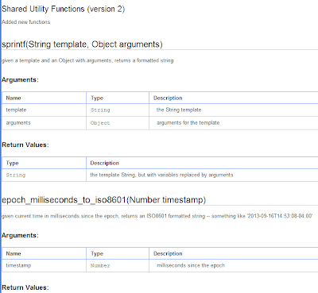Click the sprintf function heading

[x=82, y=44]
